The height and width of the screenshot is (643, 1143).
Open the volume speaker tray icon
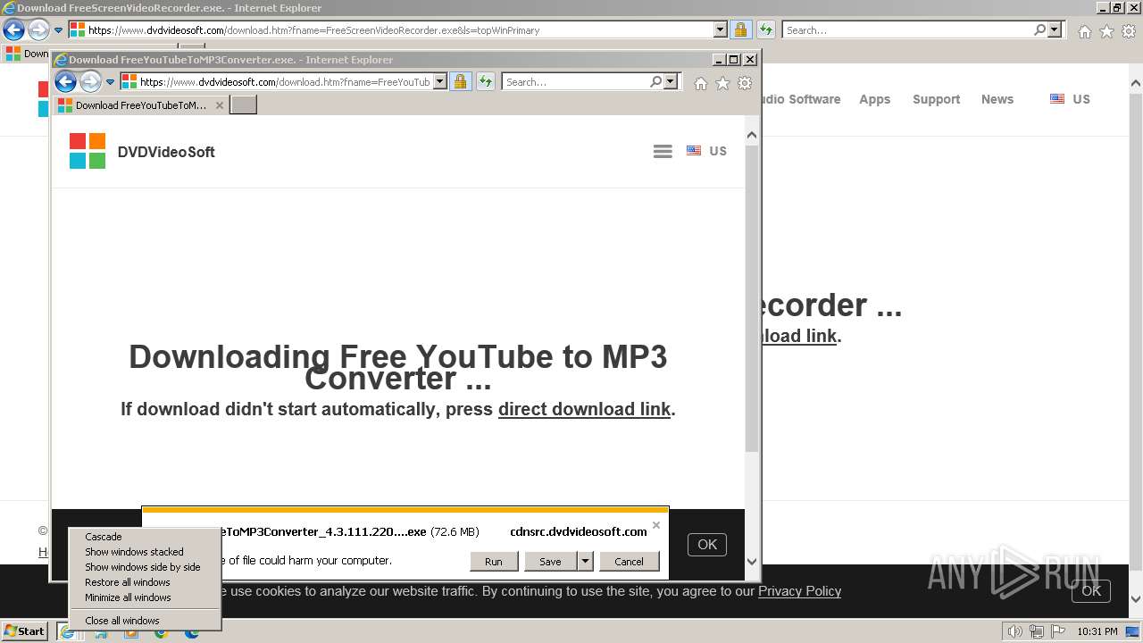click(x=1014, y=631)
